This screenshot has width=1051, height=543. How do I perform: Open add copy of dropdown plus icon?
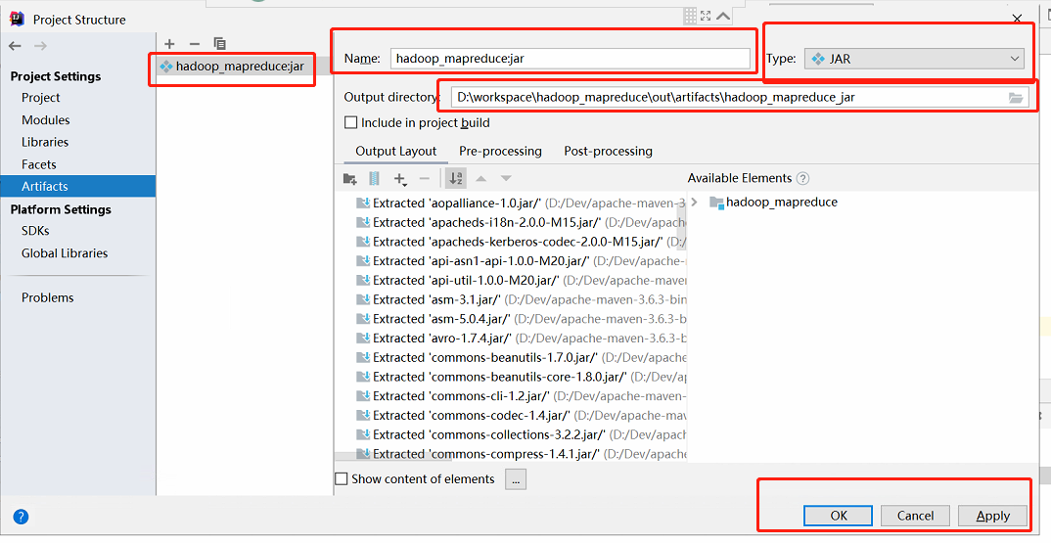pos(400,179)
